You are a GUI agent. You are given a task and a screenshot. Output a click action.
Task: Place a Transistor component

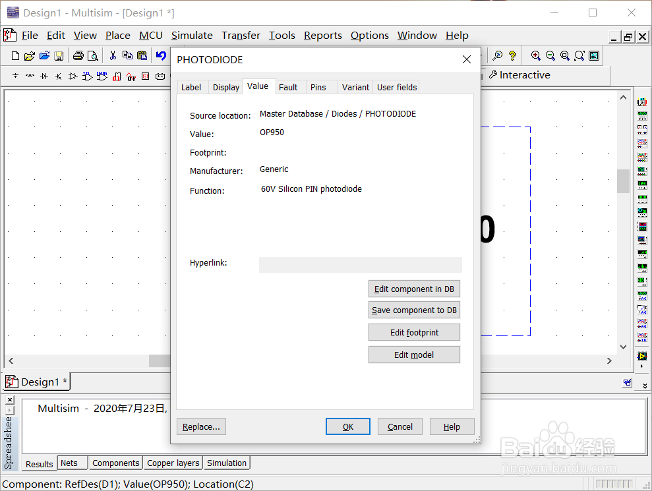pyautogui.click(x=59, y=76)
